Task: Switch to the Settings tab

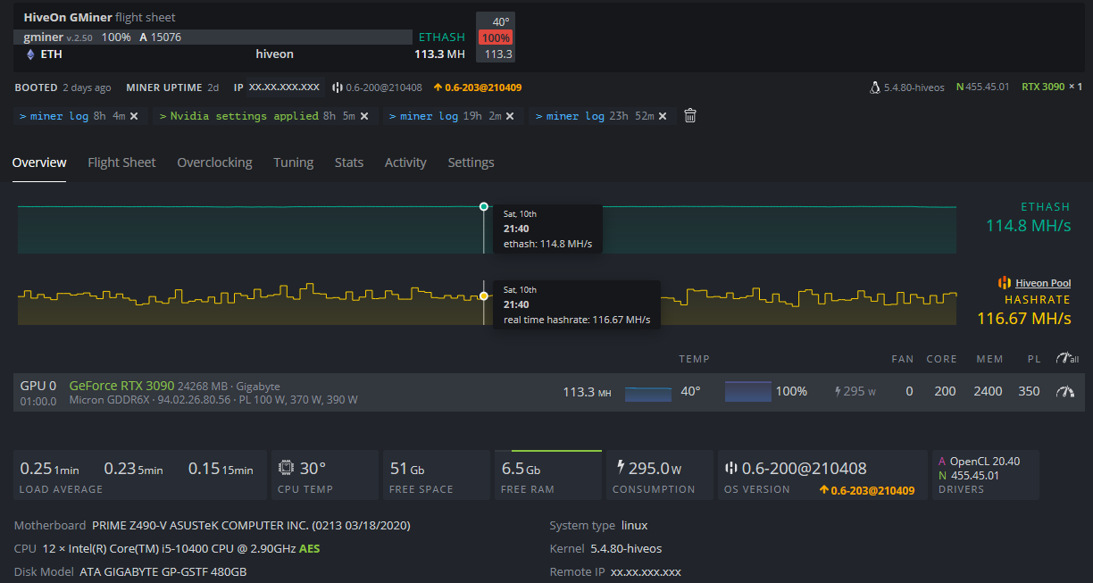Action: [x=471, y=162]
